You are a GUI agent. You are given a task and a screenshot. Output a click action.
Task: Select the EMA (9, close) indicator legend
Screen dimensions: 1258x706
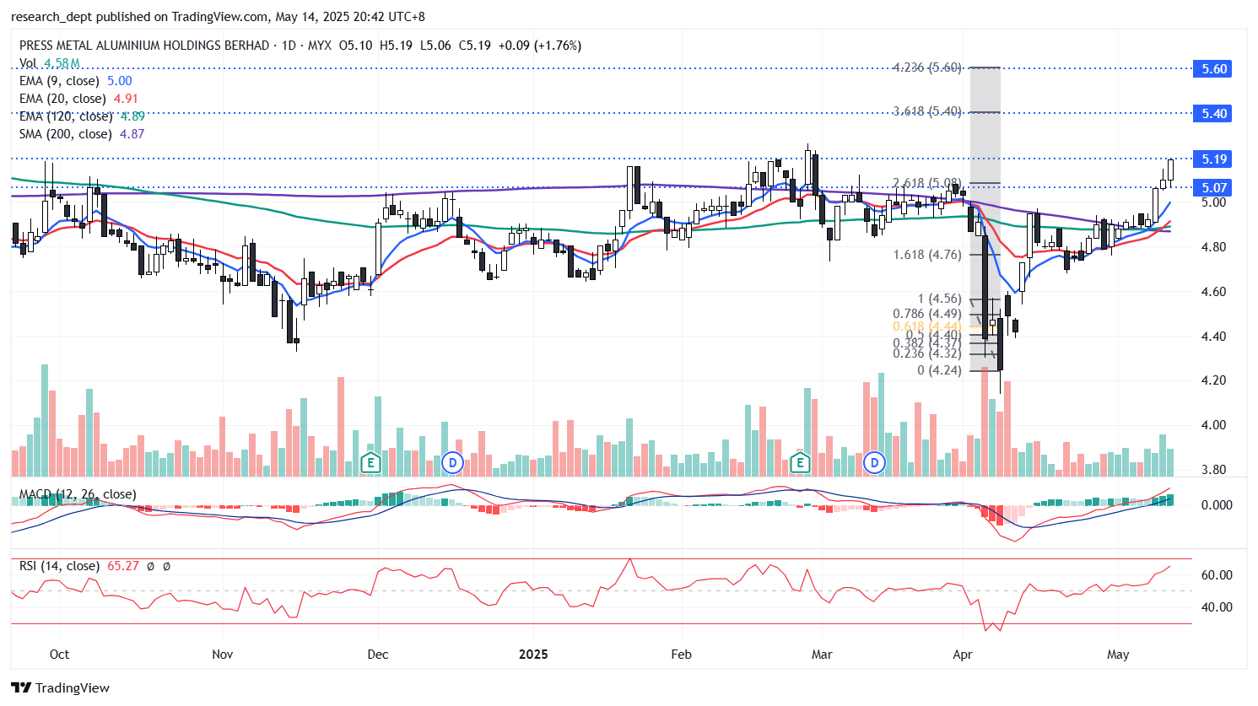(76, 81)
